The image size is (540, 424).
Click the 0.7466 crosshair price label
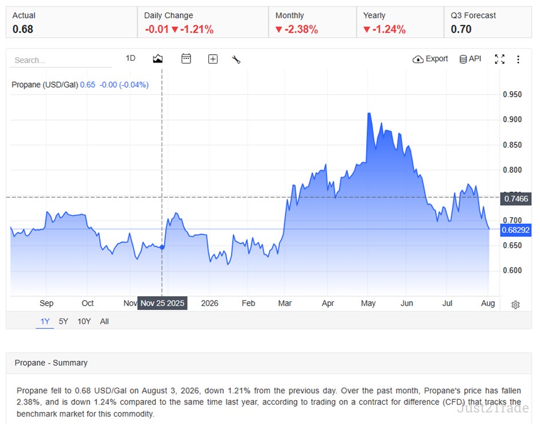tap(516, 199)
